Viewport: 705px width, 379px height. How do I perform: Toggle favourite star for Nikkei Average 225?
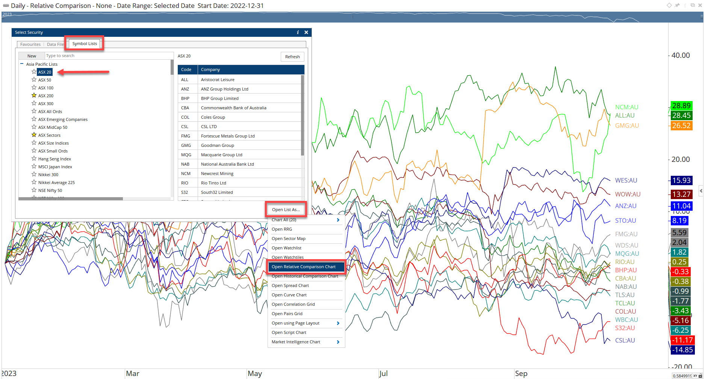coord(34,182)
